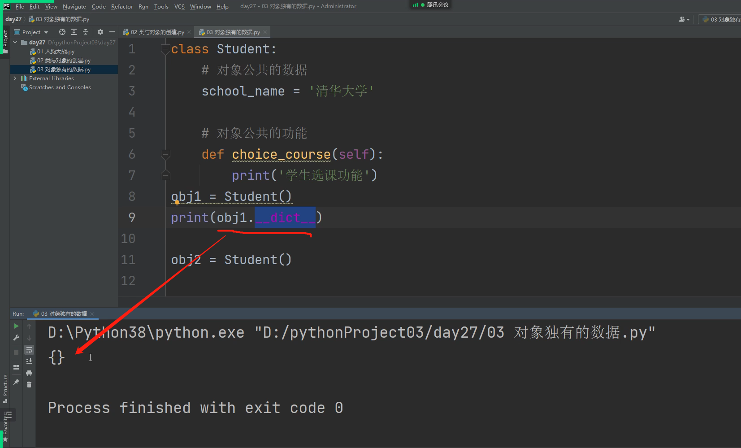Image resolution: width=741 pixels, height=448 pixels.
Task: Go up the stack trace arrow
Action: click(29, 326)
